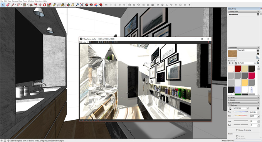Select the red Rotate tool
Viewport: 262px width, 142px height.
pyautogui.click(x=45, y=5)
